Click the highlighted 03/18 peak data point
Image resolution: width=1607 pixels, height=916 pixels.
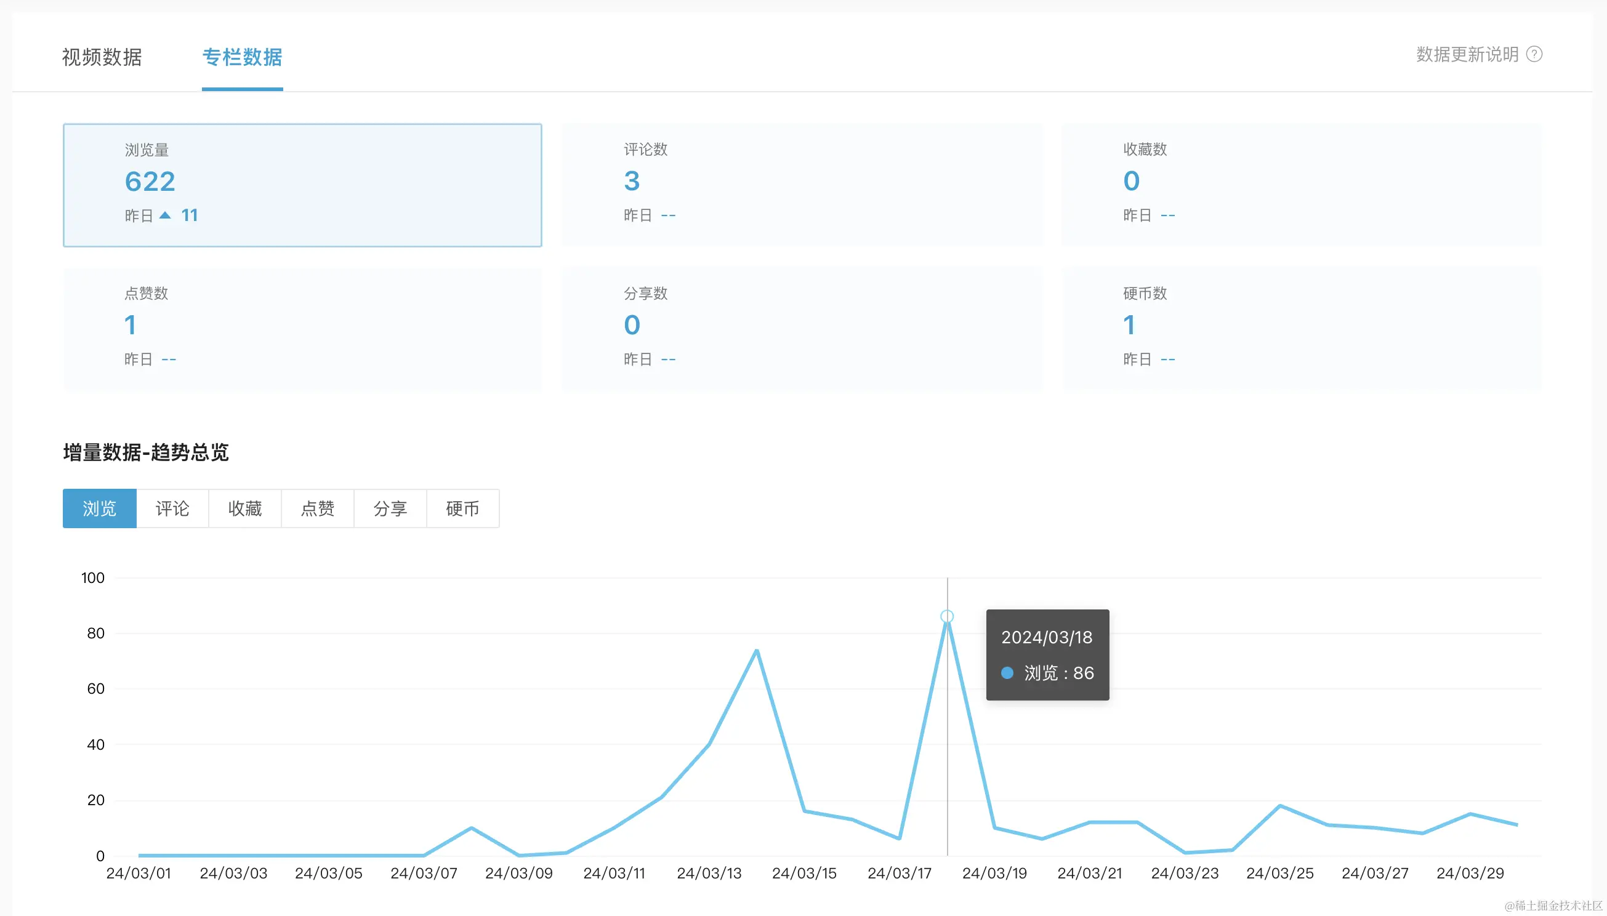click(947, 617)
